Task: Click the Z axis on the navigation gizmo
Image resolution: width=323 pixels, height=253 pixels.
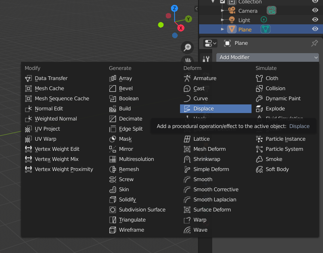Action: (174, 8)
